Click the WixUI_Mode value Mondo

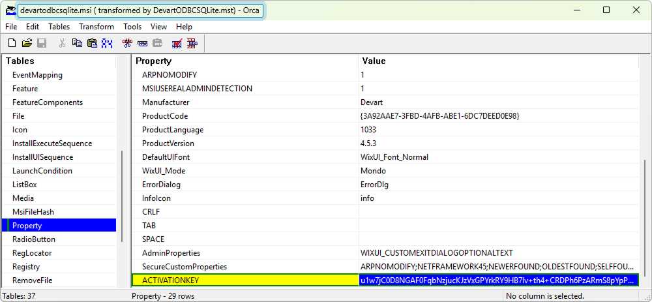(x=498, y=171)
